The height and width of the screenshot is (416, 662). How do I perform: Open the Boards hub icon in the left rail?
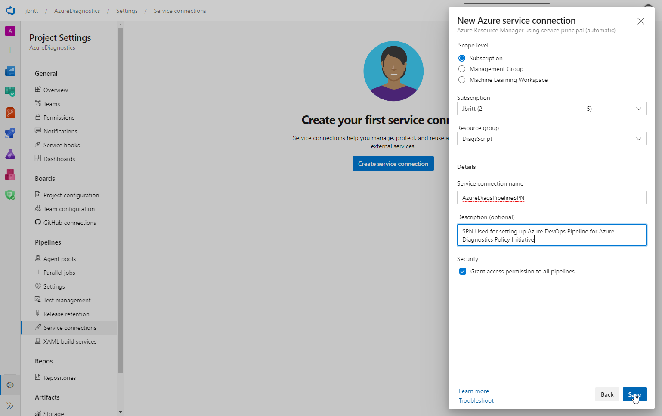coord(10,71)
